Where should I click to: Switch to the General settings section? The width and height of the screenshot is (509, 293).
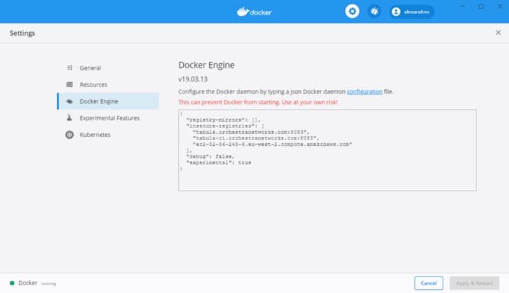click(x=90, y=68)
